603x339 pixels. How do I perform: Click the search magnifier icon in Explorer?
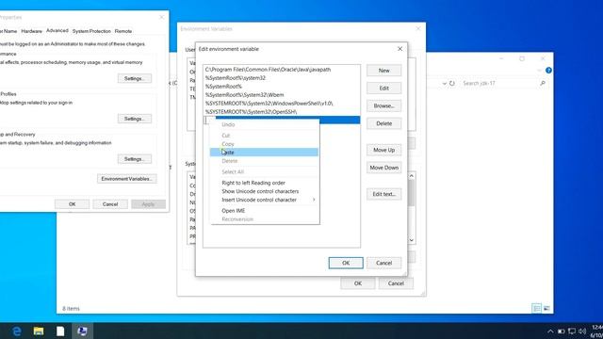click(543, 83)
